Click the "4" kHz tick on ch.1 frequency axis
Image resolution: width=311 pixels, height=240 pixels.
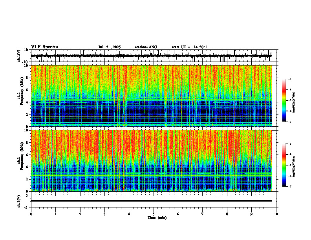click(27, 102)
